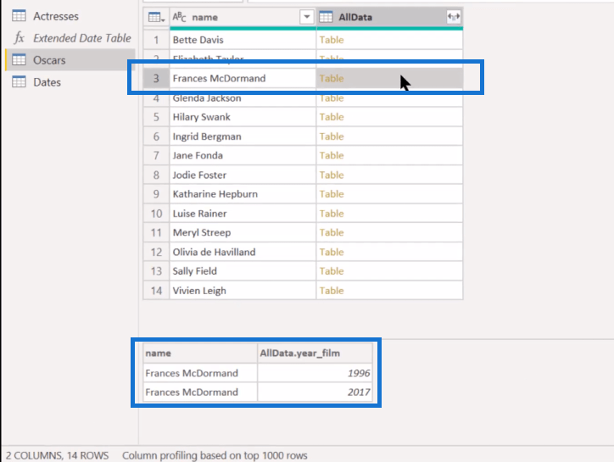Click the Jane Fonda cell
This screenshot has height=462, width=614.
243,155
